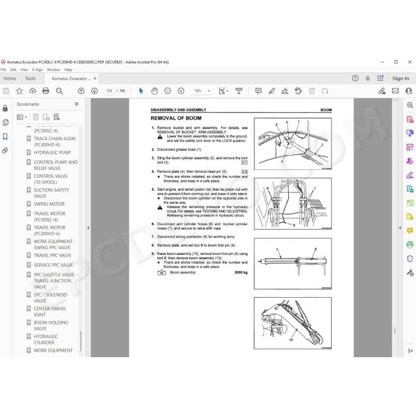Select the arrow Selection tool
The height and width of the screenshot is (416, 416).
(141, 91)
